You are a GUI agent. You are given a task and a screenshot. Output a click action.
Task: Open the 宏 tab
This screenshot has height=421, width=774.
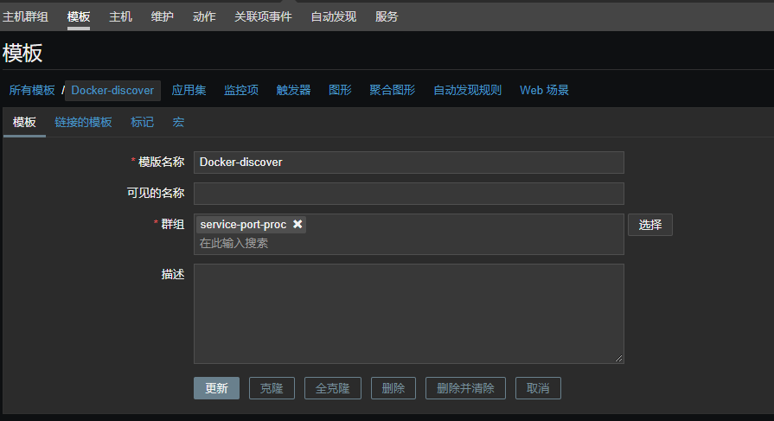178,122
